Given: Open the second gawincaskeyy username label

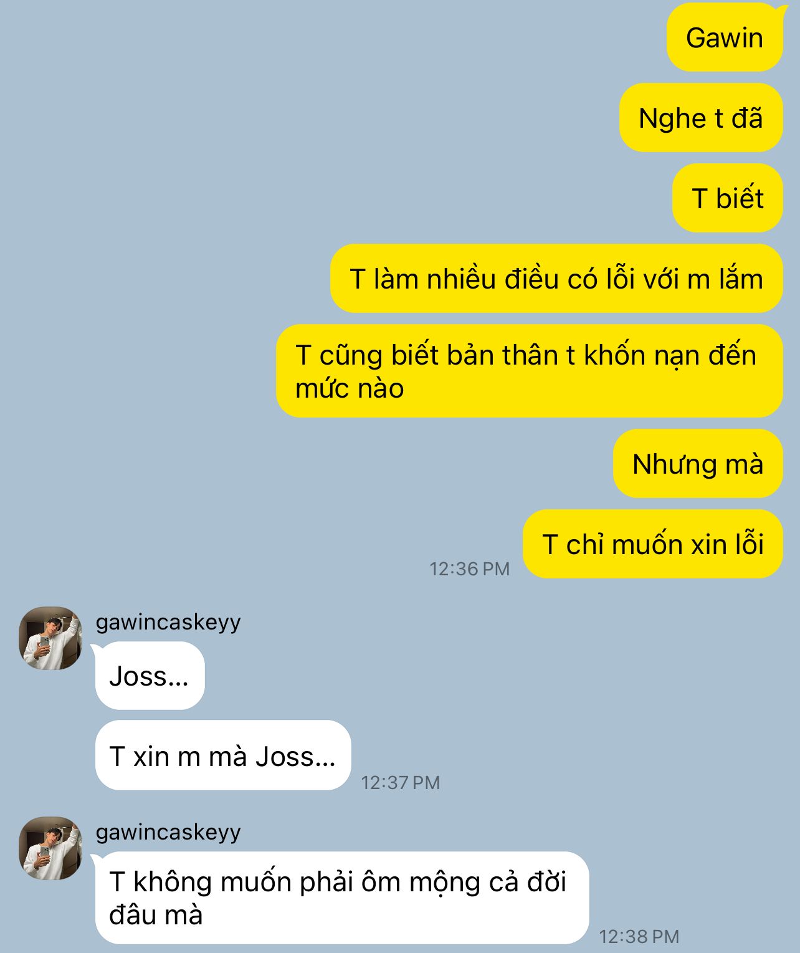Looking at the screenshot, I should pyautogui.click(x=168, y=832).
